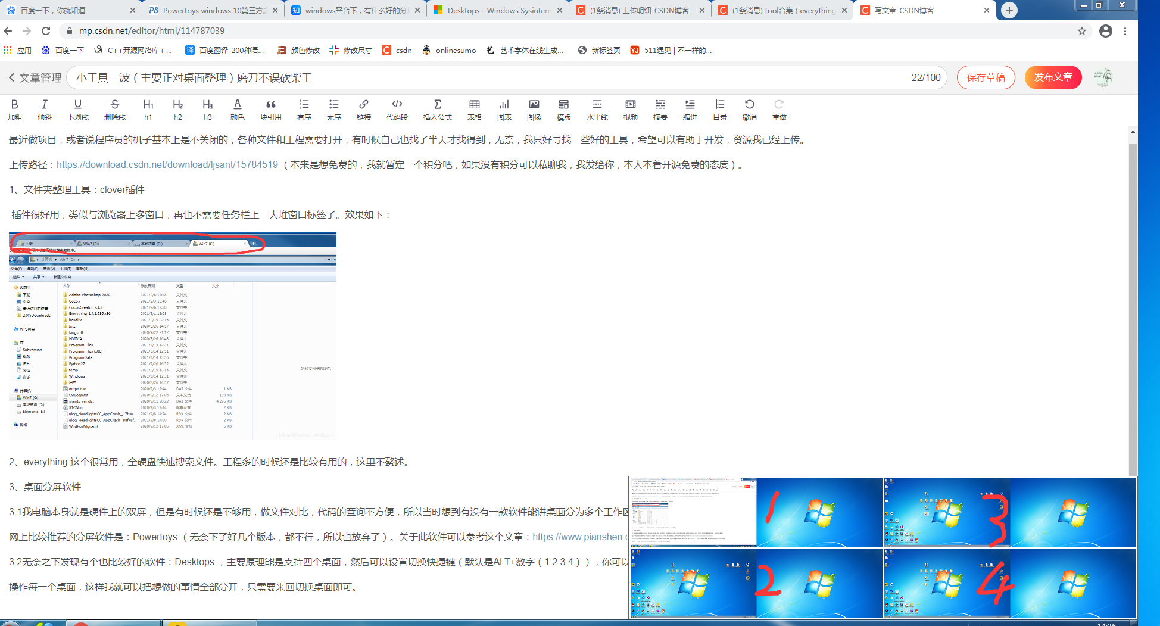Insert a chart (图表)
The height and width of the screenshot is (626, 1160).
[504, 110]
